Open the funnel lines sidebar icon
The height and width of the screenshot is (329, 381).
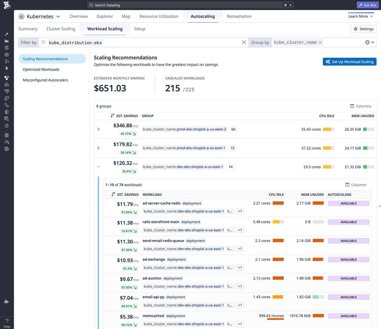[x=7, y=91]
